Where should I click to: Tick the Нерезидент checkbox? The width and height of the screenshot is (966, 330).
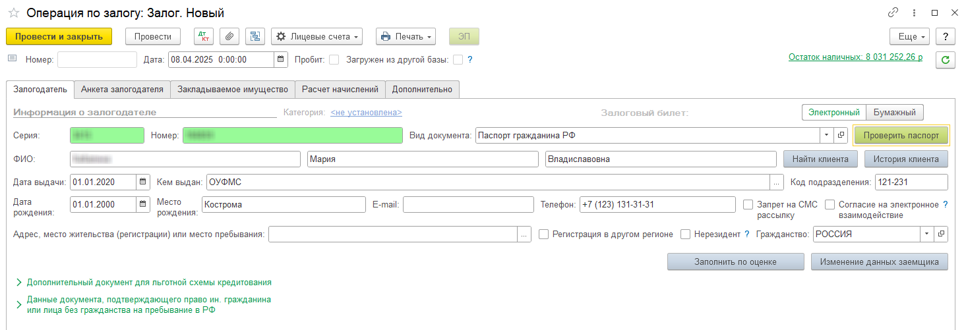[686, 234]
